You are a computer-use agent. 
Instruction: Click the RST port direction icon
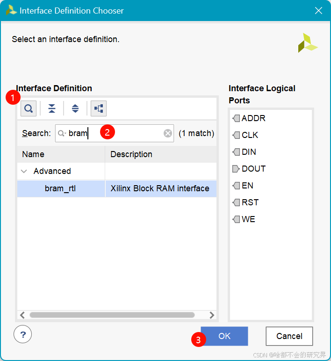click(x=236, y=202)
